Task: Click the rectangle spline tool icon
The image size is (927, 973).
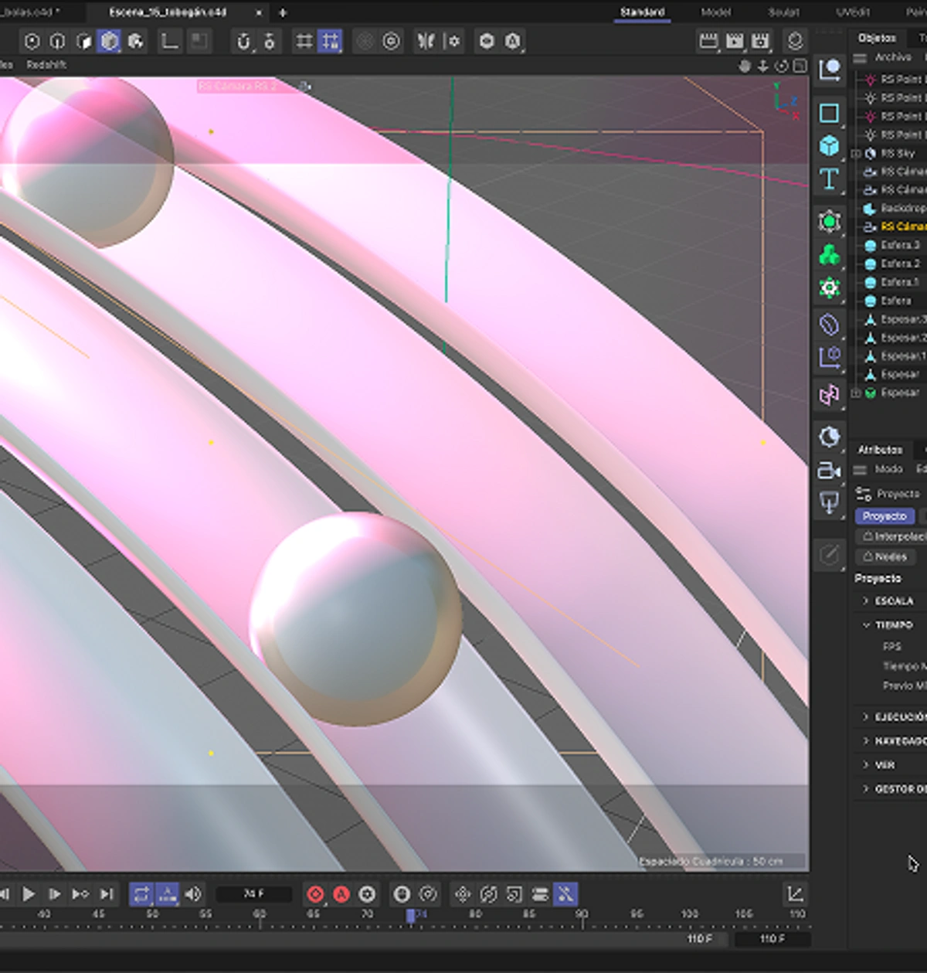Action: (x=829, y=113)
